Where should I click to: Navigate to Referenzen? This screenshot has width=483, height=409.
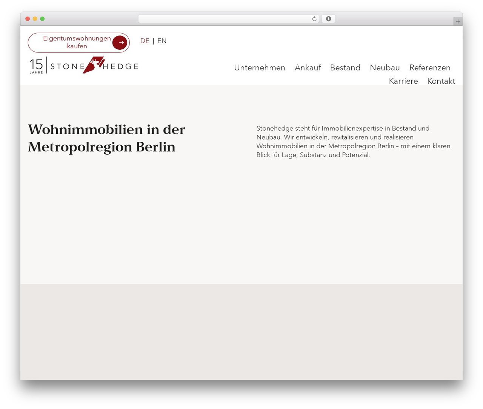[430, 68]
